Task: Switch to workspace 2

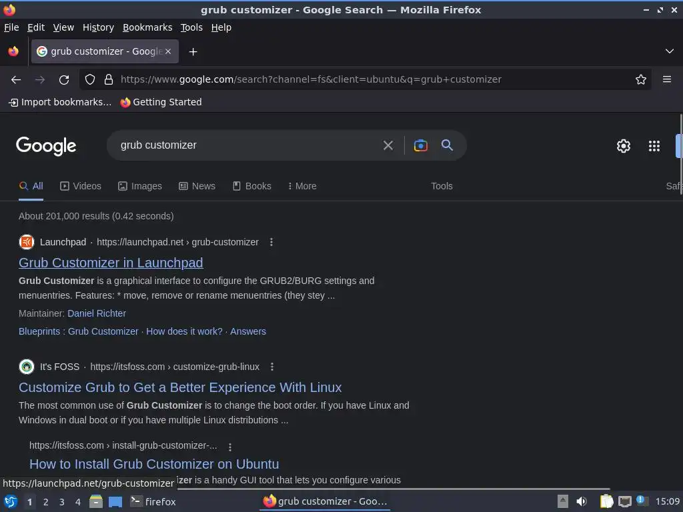Action: 46,503
